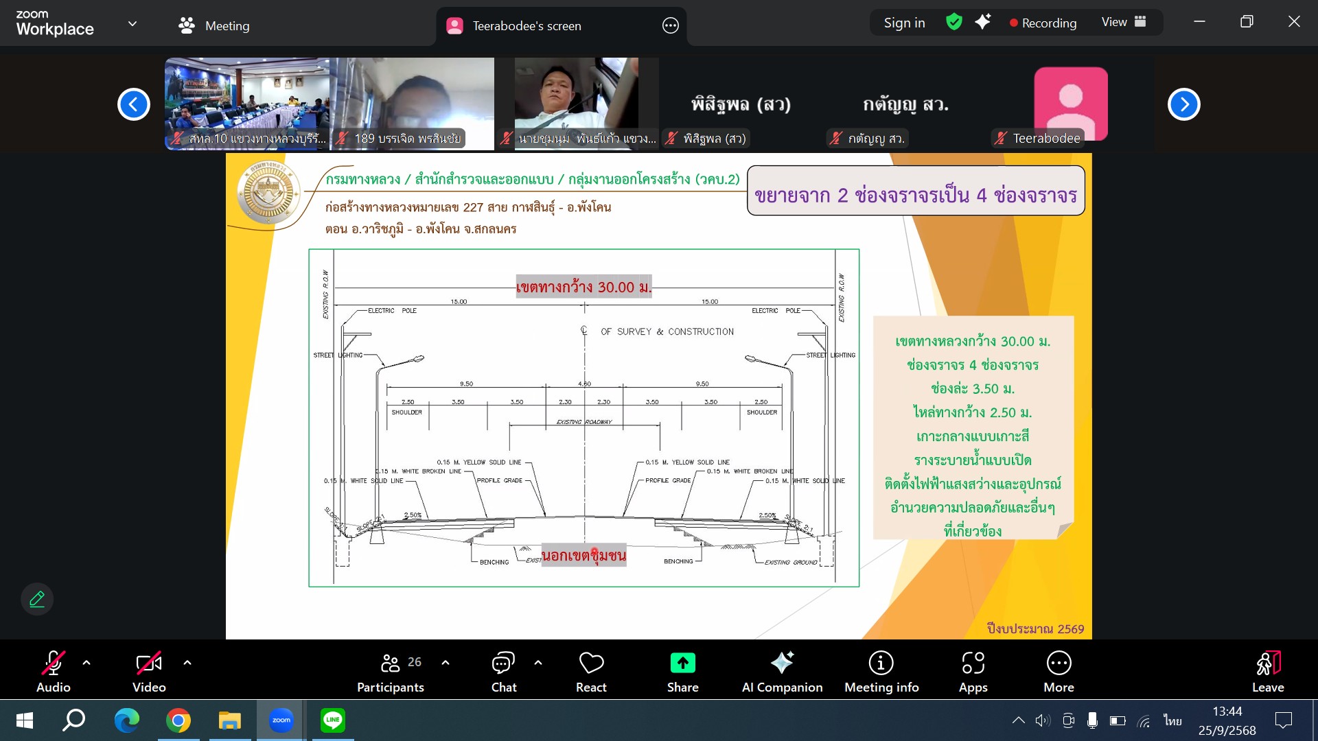This screenshot has height=741, width=1318.
Task: Show next participants with right arrow
Action: [1183, 104]
